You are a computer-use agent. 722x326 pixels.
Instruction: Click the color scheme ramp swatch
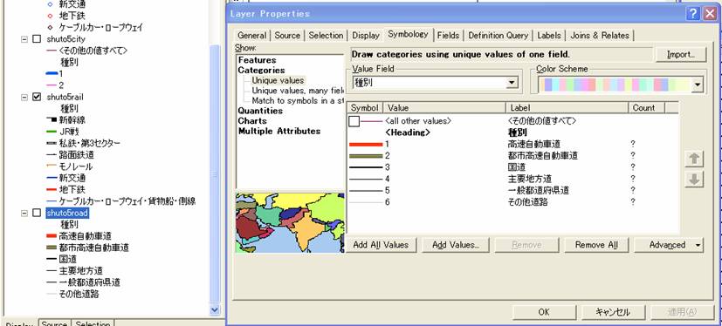(x=615, y=85)
